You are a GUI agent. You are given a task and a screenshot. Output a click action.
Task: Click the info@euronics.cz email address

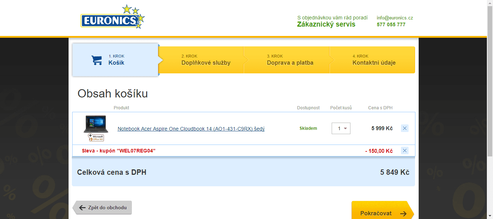395,18
